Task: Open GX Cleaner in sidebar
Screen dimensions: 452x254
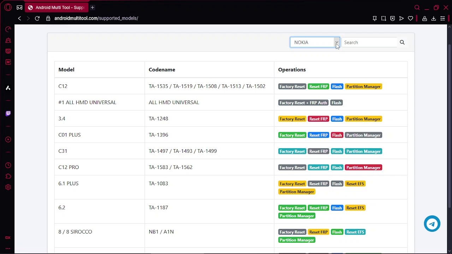Action: [x=8, y=41]
